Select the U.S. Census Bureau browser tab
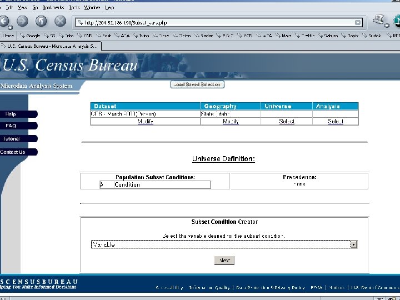The width and height of the screenshot is (400, 300). pos(51,46)
